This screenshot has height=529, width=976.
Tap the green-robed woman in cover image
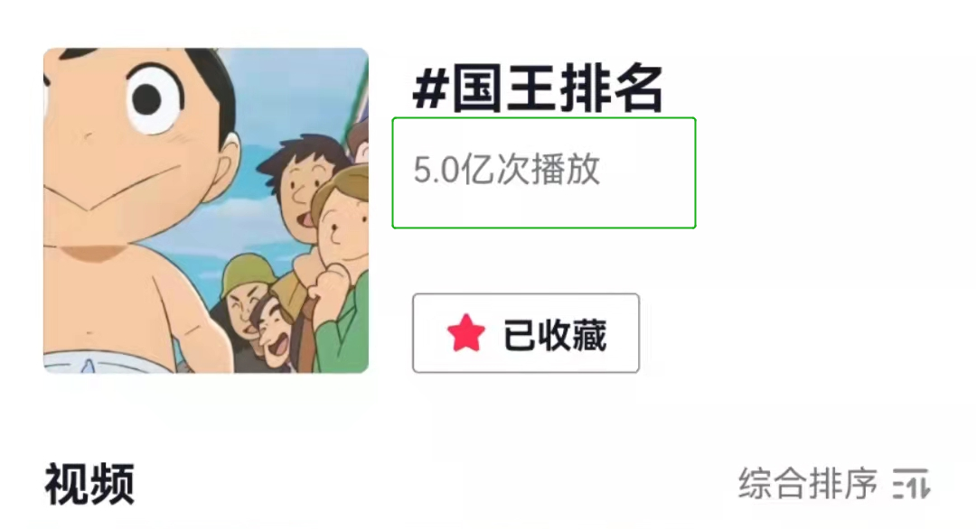pyautogui.click(x=341, y=267)
